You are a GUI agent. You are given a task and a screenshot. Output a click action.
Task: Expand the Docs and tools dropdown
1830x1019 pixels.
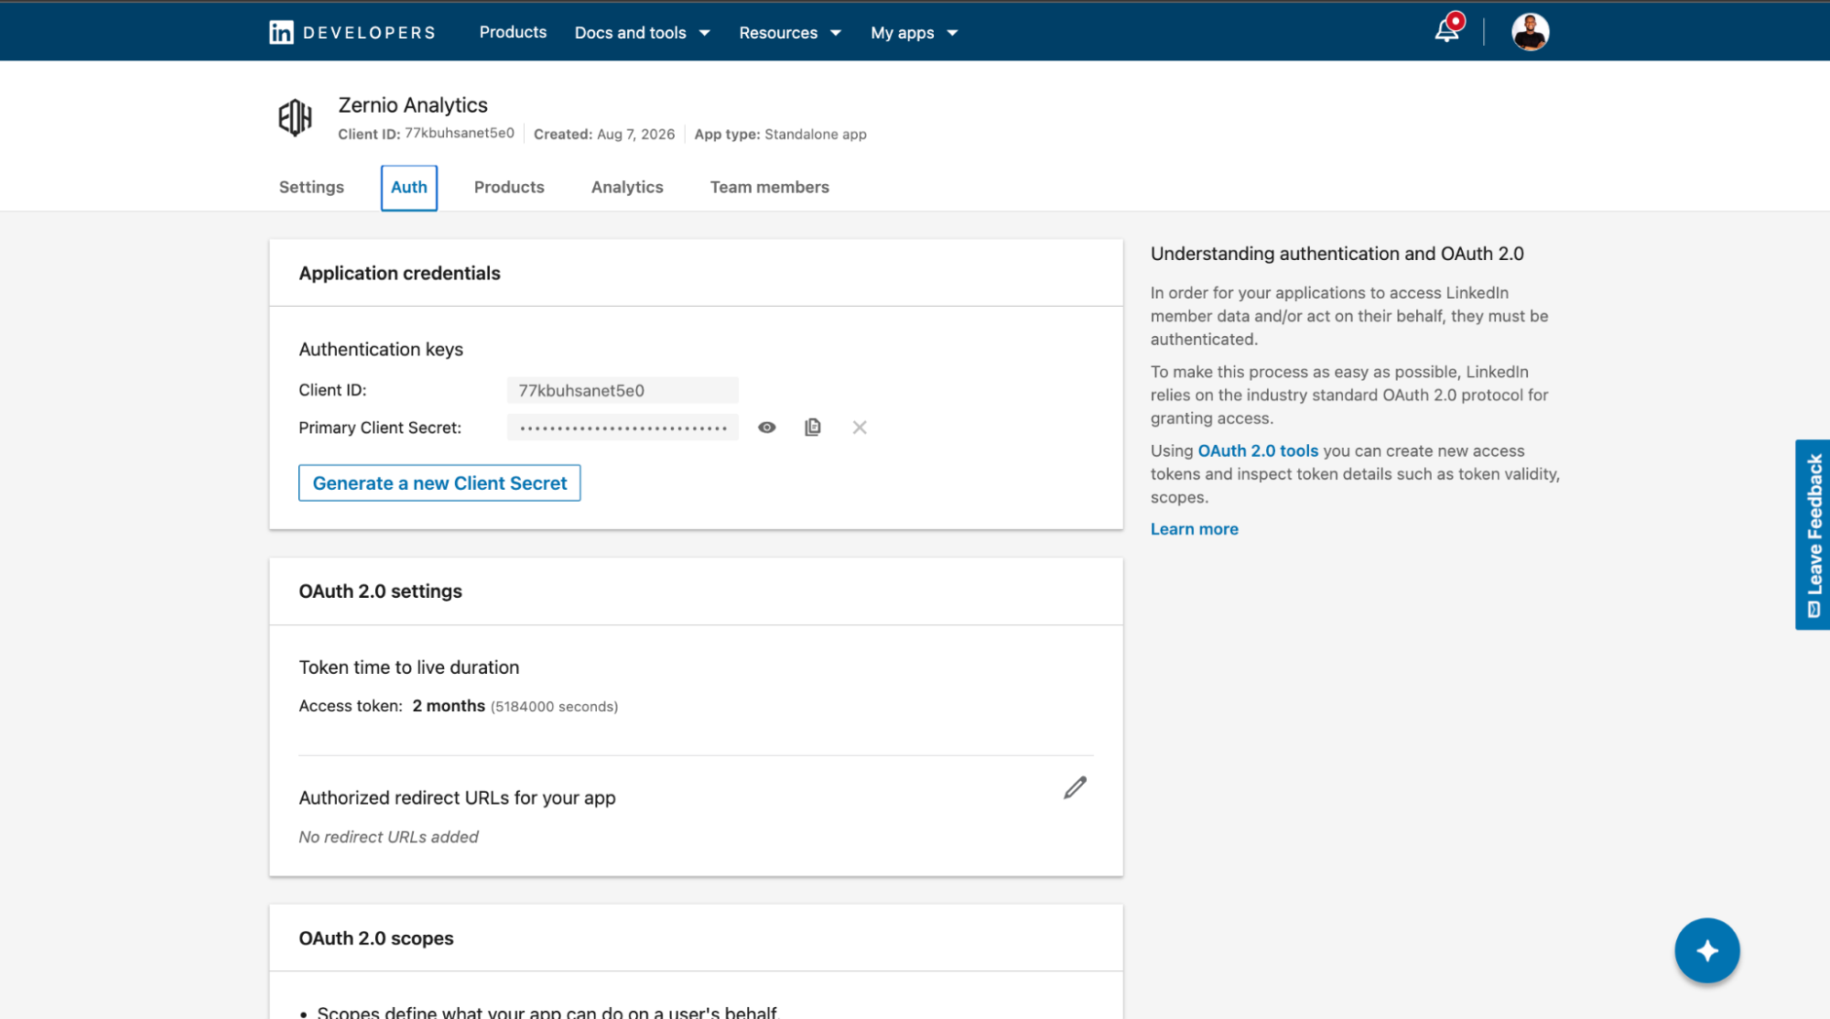[643, 33]
